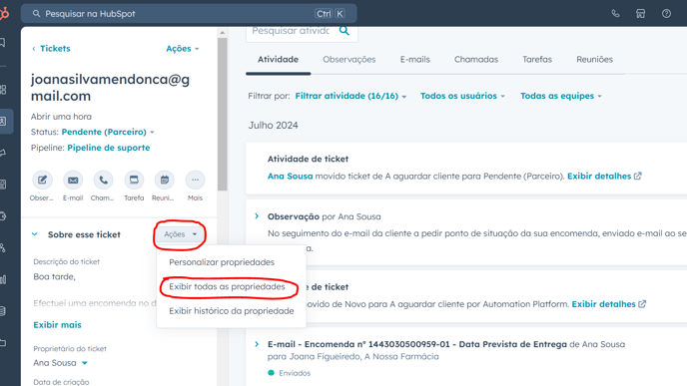Open the Filtrar atividade (16/16) dropdown

coord(350,96)
